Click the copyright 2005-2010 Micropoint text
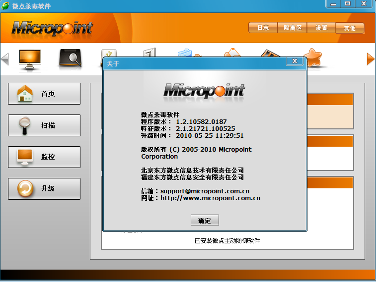376x282 pixels. pyautogui.click(x=196, y=153)
